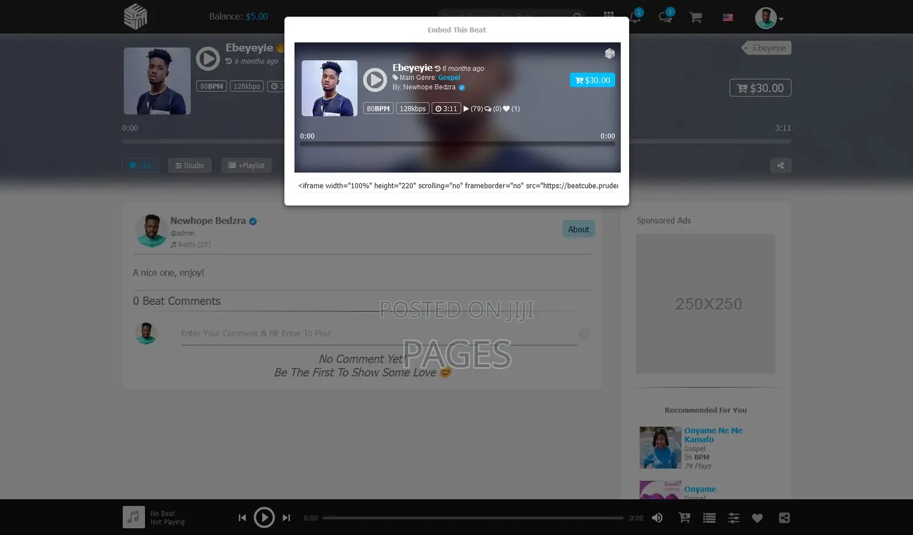The height and width of the screenshot is (535, 913).
Task: Open the US flag language selector
Action: click(727, 18)
